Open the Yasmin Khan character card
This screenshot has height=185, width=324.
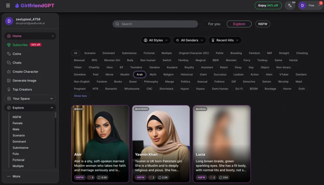tap(161, 144)
